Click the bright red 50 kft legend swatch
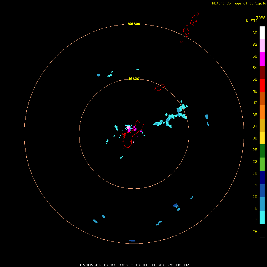The width and height of the screenshot is (267, 267). tap(262, 85)
